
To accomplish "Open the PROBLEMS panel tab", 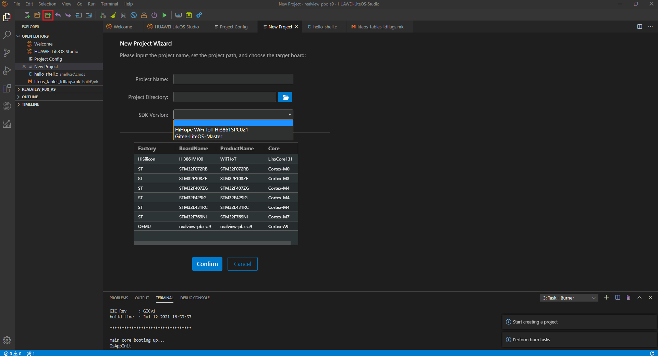I will click(119, 298).
